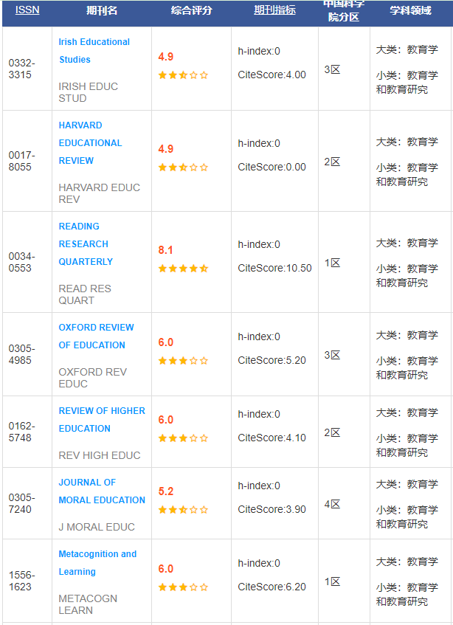
Task: Open REVIEW OF HIGHER EDUCATION link
Action: 102,419
